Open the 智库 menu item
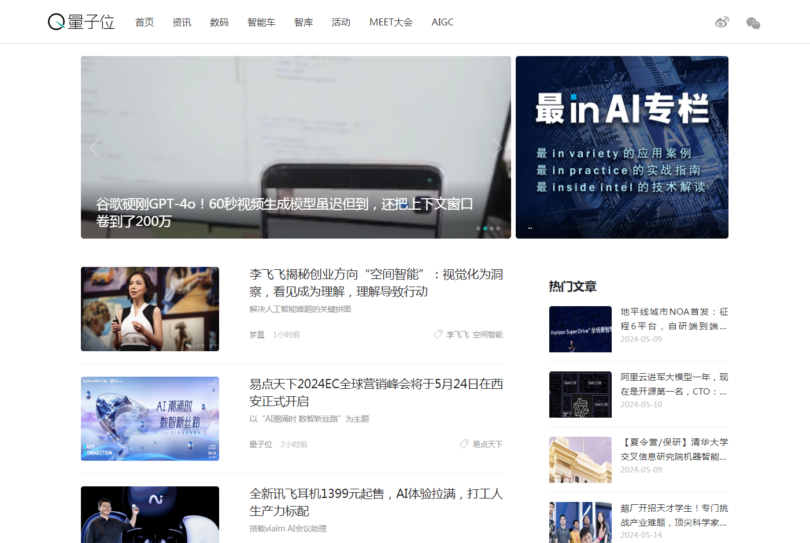This screenshot has width=810, height=543. tap(304, 22)
